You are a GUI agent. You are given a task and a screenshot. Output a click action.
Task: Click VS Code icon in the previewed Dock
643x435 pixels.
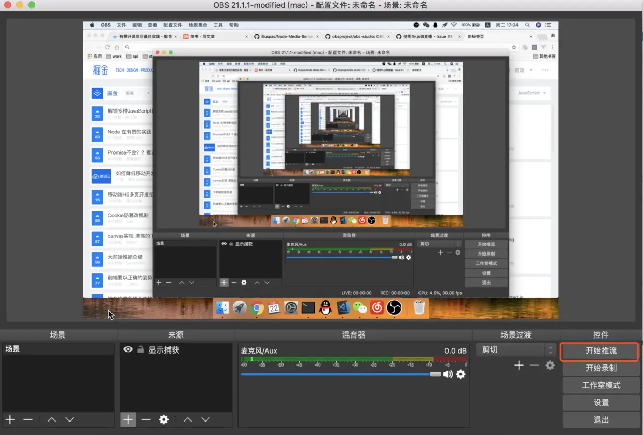342,308
